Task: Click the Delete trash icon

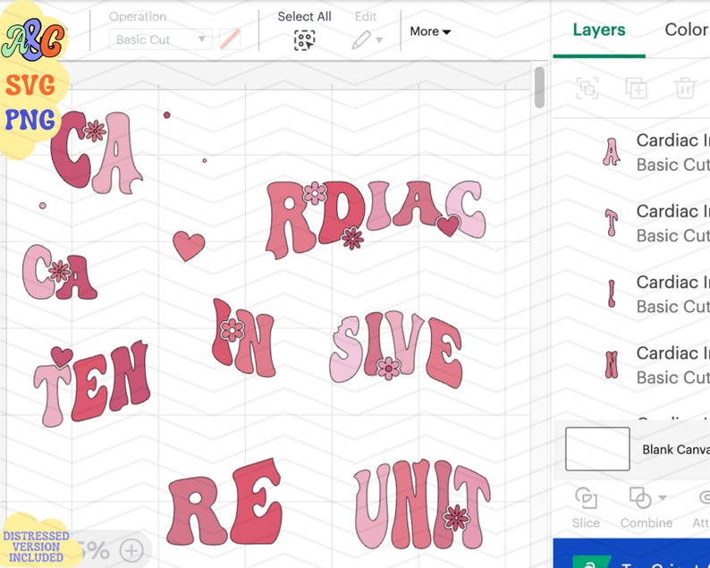Action: [x=684, y=88]
